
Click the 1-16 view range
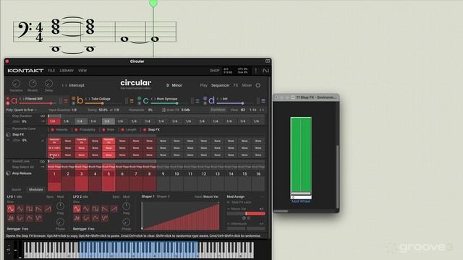[x=252, y=110]
